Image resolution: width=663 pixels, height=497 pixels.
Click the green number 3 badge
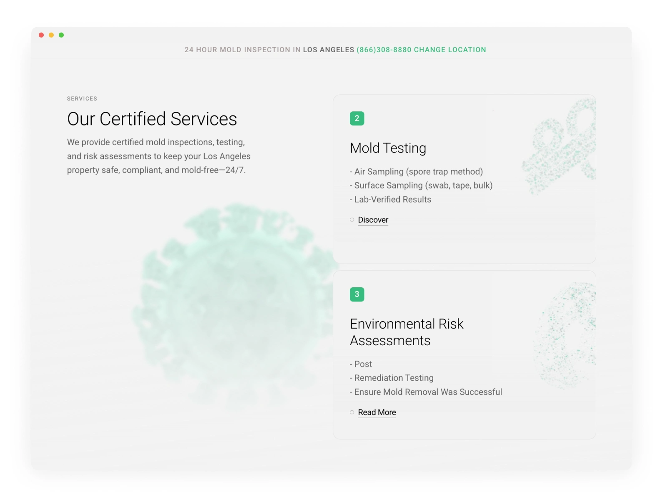[357, 294]
